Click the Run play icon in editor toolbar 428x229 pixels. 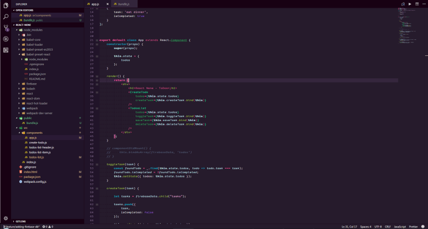click(410, 4)
